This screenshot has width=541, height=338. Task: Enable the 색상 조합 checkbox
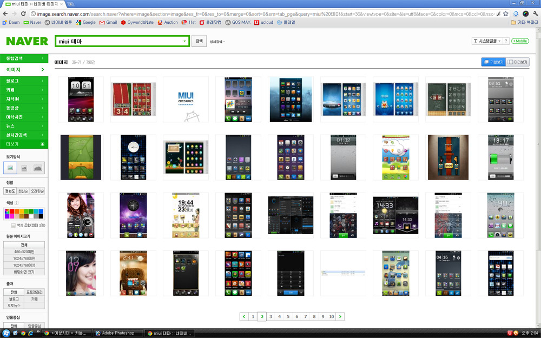[14, 225]
